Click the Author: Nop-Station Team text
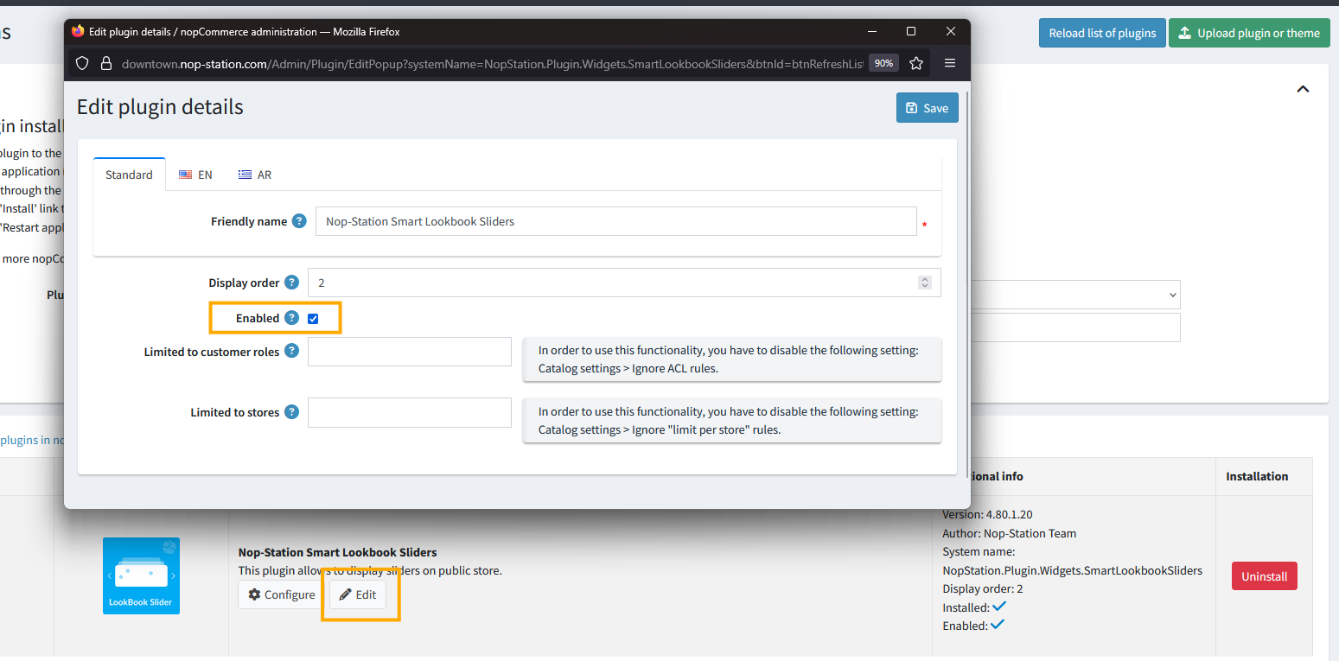The height and width of the screenshot is (661, 1339). coord(1009,533)
